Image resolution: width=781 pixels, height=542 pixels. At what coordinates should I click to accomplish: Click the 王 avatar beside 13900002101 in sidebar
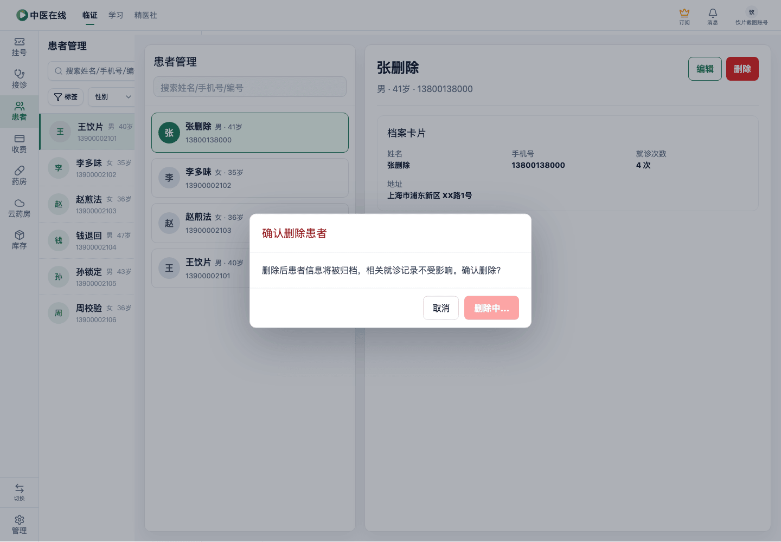(60, 132)
